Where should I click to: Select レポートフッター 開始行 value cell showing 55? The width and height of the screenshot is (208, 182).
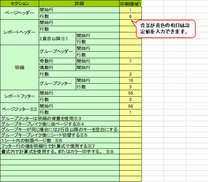coord(131,93)
